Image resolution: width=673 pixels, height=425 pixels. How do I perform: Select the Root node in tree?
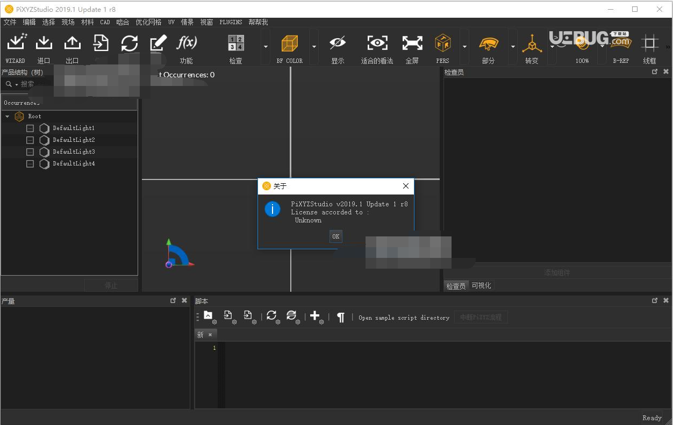34,117
